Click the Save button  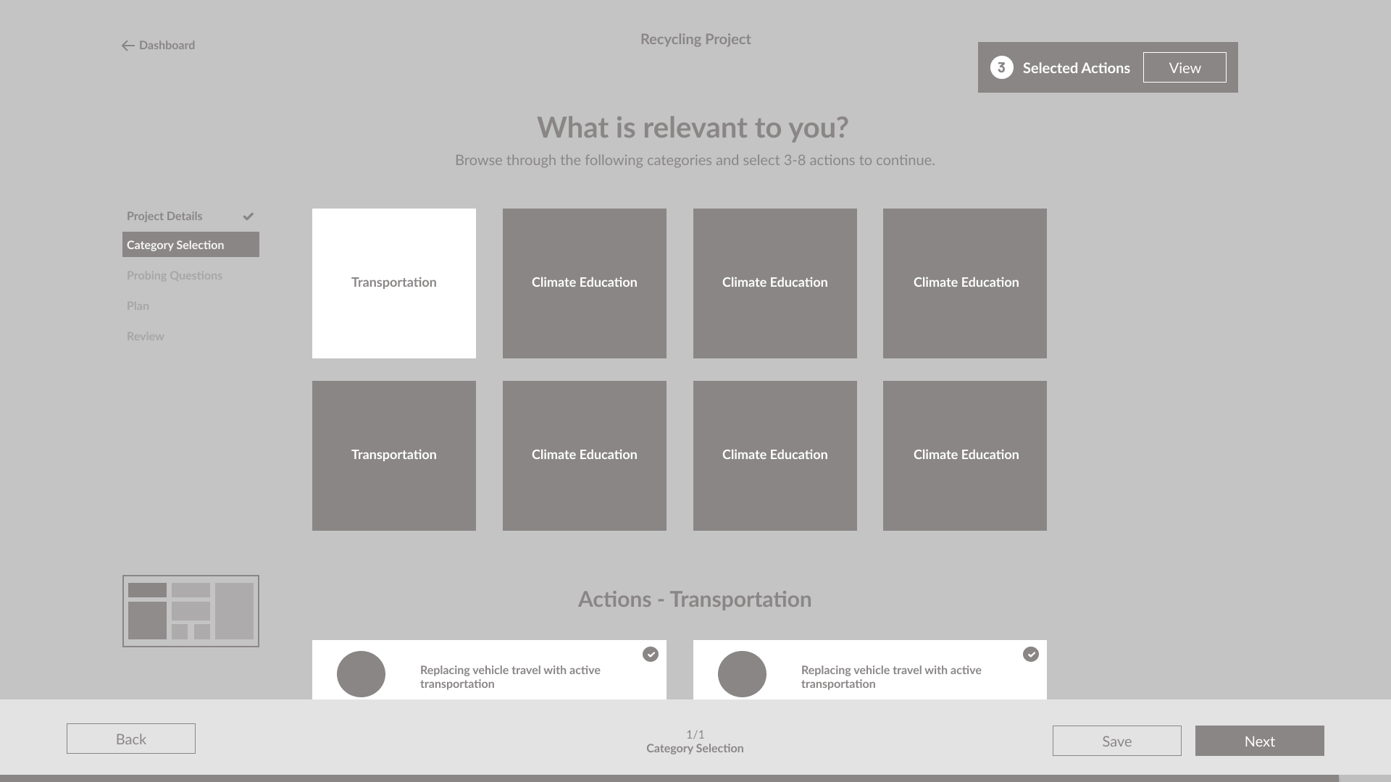1116,741
